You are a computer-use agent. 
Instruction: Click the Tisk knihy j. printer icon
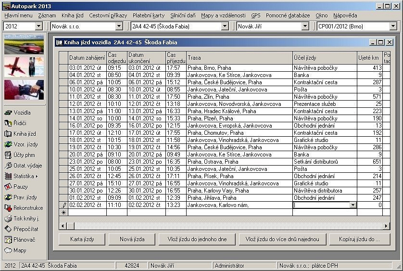(x=8, y=219)
